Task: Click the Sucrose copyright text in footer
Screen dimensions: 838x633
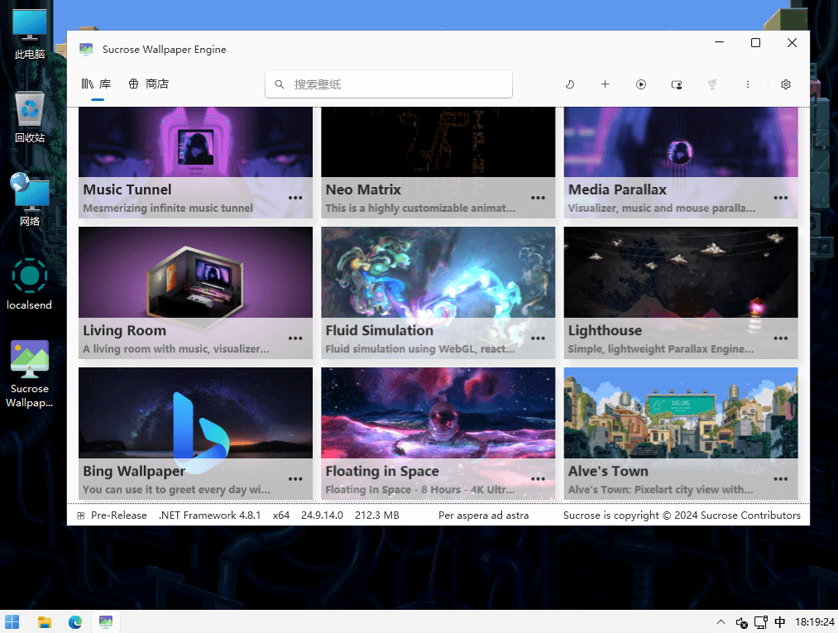Action: (x=682, y=516)
